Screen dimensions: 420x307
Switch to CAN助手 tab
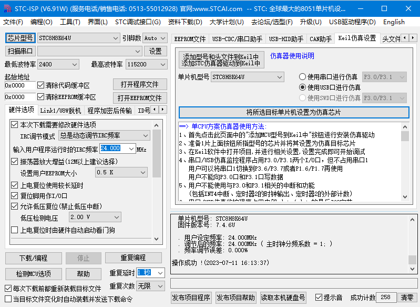(321, 39)
